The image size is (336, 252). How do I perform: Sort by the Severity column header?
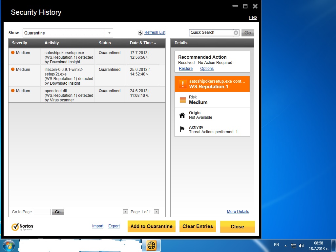[x=19, y=43]
